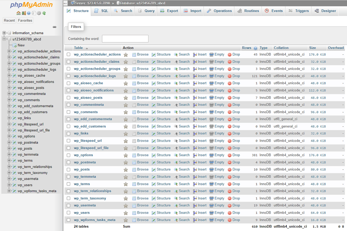The image size is (347, 231).
Task: Check the checkbox for wp_options table
Action: tap(69, 155)
